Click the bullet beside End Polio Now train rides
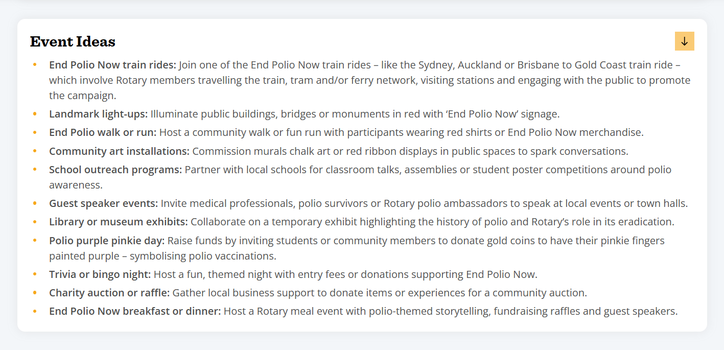The image size is (724, 350). (35, 65)
